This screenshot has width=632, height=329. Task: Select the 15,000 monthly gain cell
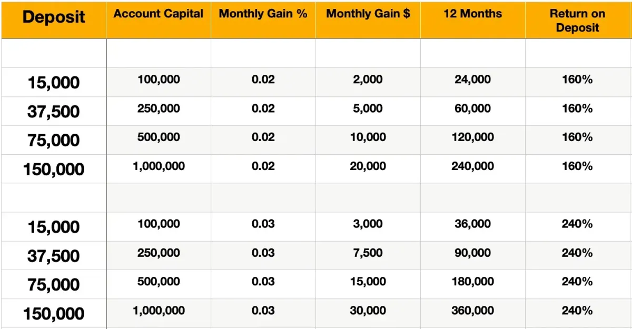pyautogui.click(x=368, y=285)
